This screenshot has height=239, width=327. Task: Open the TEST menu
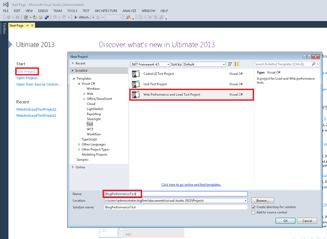86,11
